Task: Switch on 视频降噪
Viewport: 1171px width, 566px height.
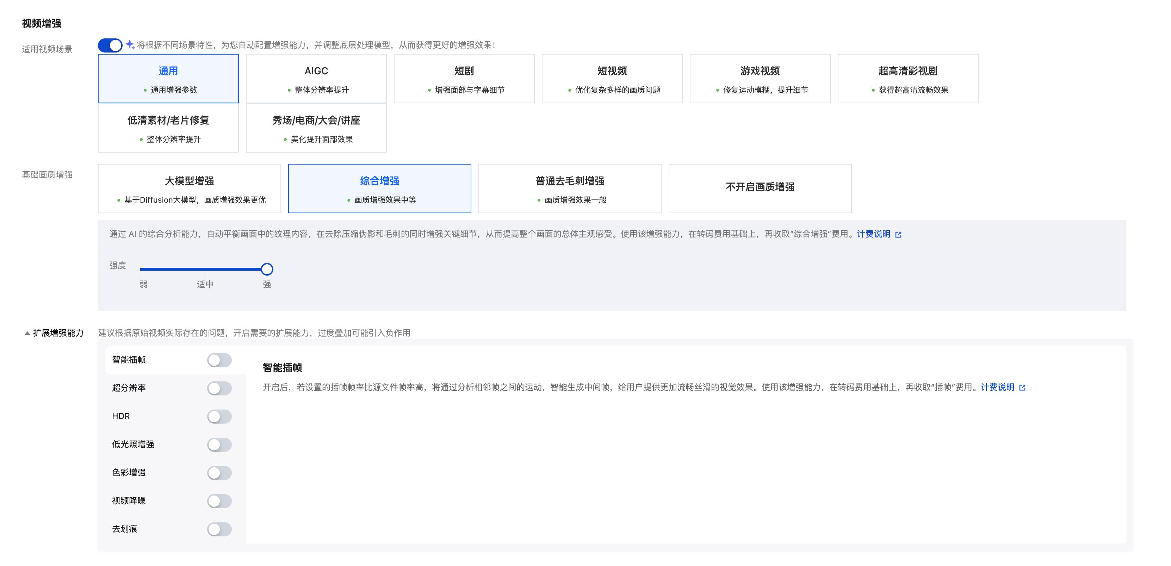Action: [219, 502]
